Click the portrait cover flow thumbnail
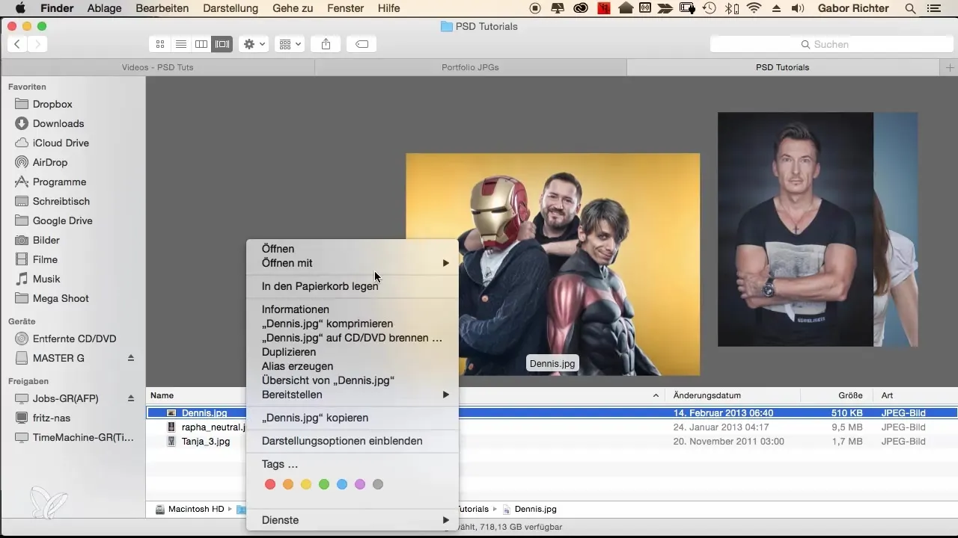Image resolution: width=958 pixels, height=538 pixels. pos(795,229)
